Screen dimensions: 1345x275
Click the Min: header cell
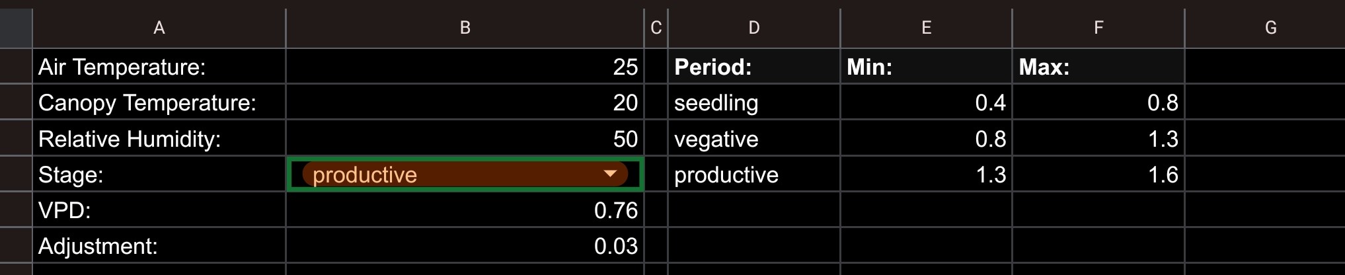click(x=926, y=67)
